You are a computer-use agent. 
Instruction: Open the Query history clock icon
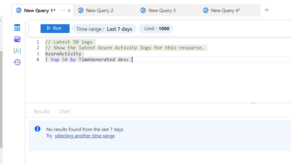[x=17, y=62]
